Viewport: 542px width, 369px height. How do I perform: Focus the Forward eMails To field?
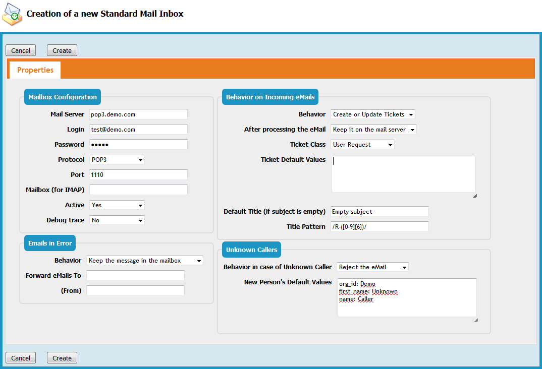coord(135,276)
